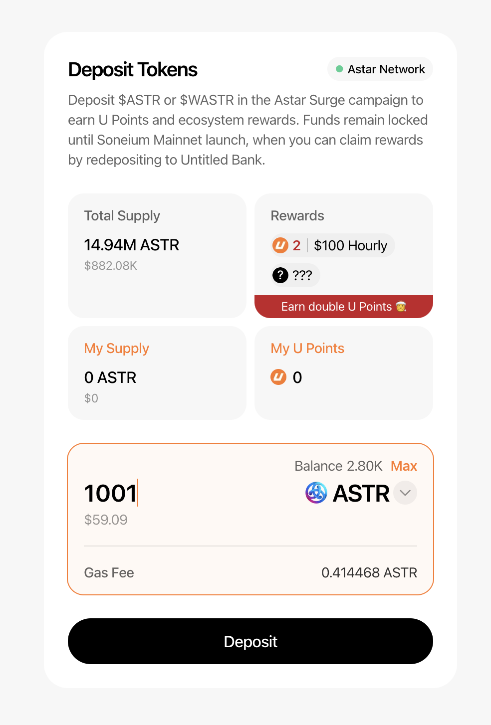Open the Total Supply card
Image resolution: width=491 pixels, height=725 pixels.
point(157,255)
